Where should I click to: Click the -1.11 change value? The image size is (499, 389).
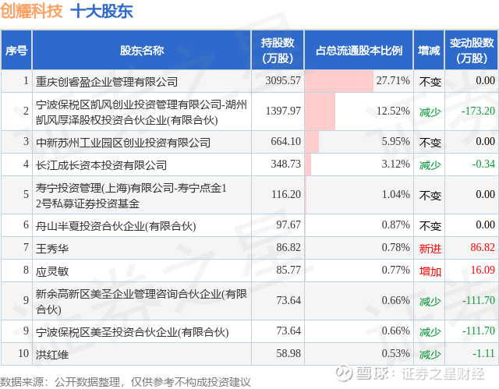[483, 353]
